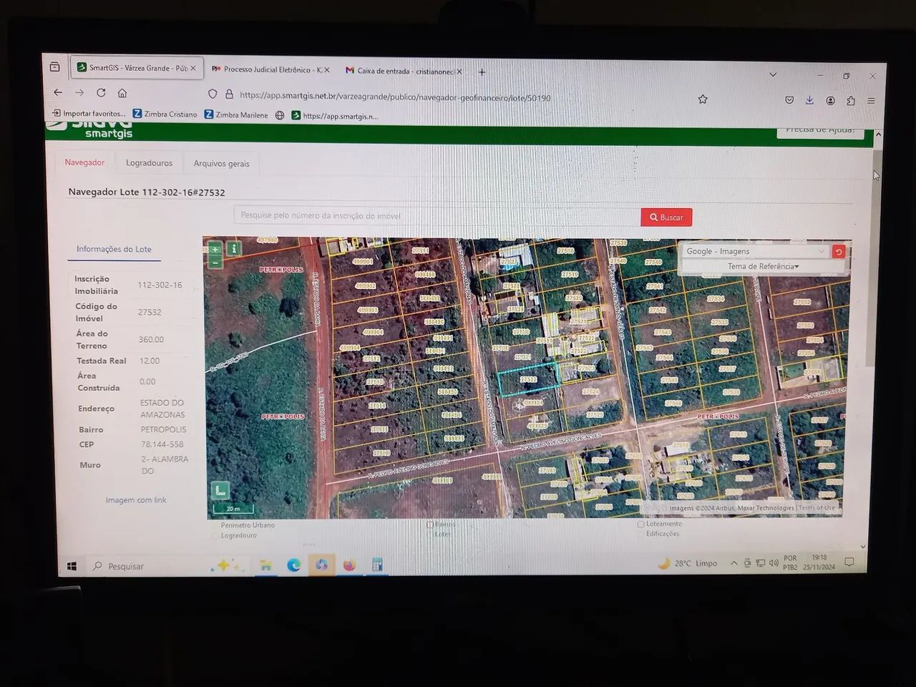Toggle the Lotes layer checkbox

pos(430,534)
